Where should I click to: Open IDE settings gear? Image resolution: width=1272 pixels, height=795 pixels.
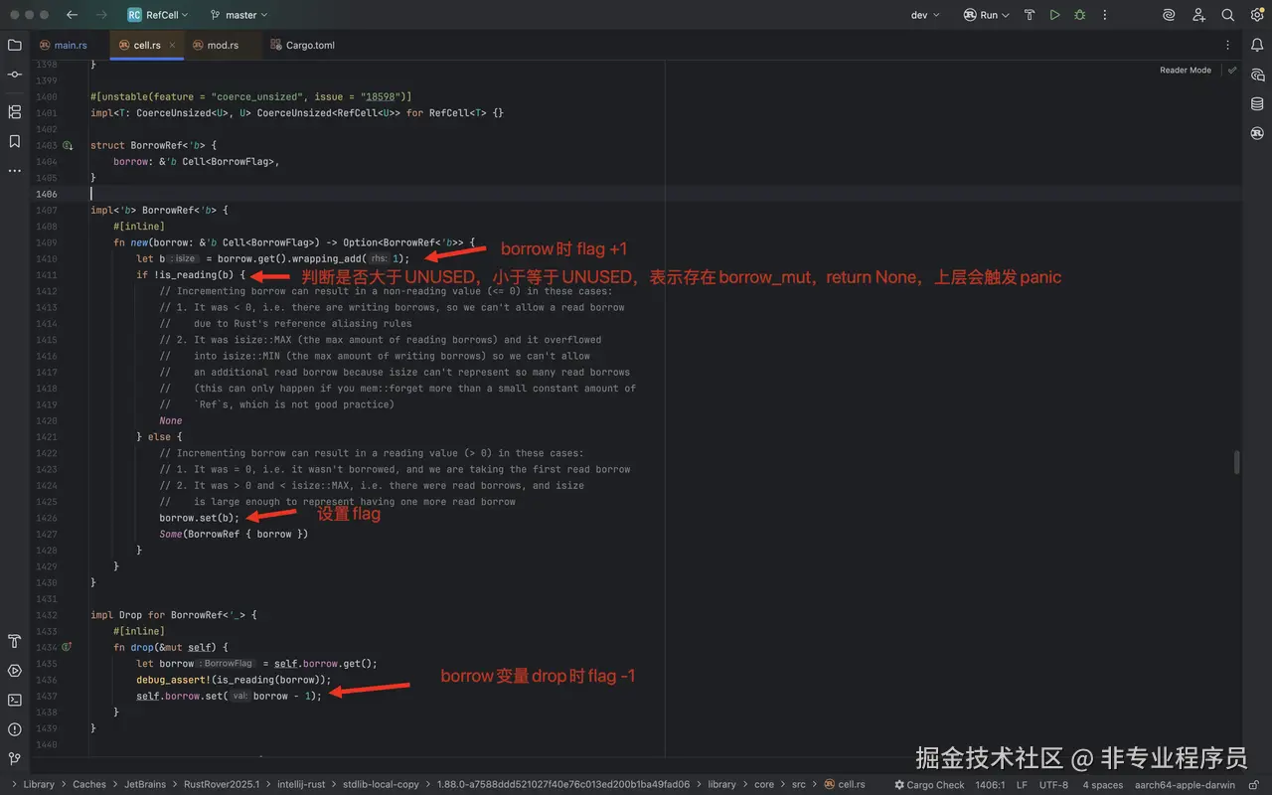click(1257, 15)
